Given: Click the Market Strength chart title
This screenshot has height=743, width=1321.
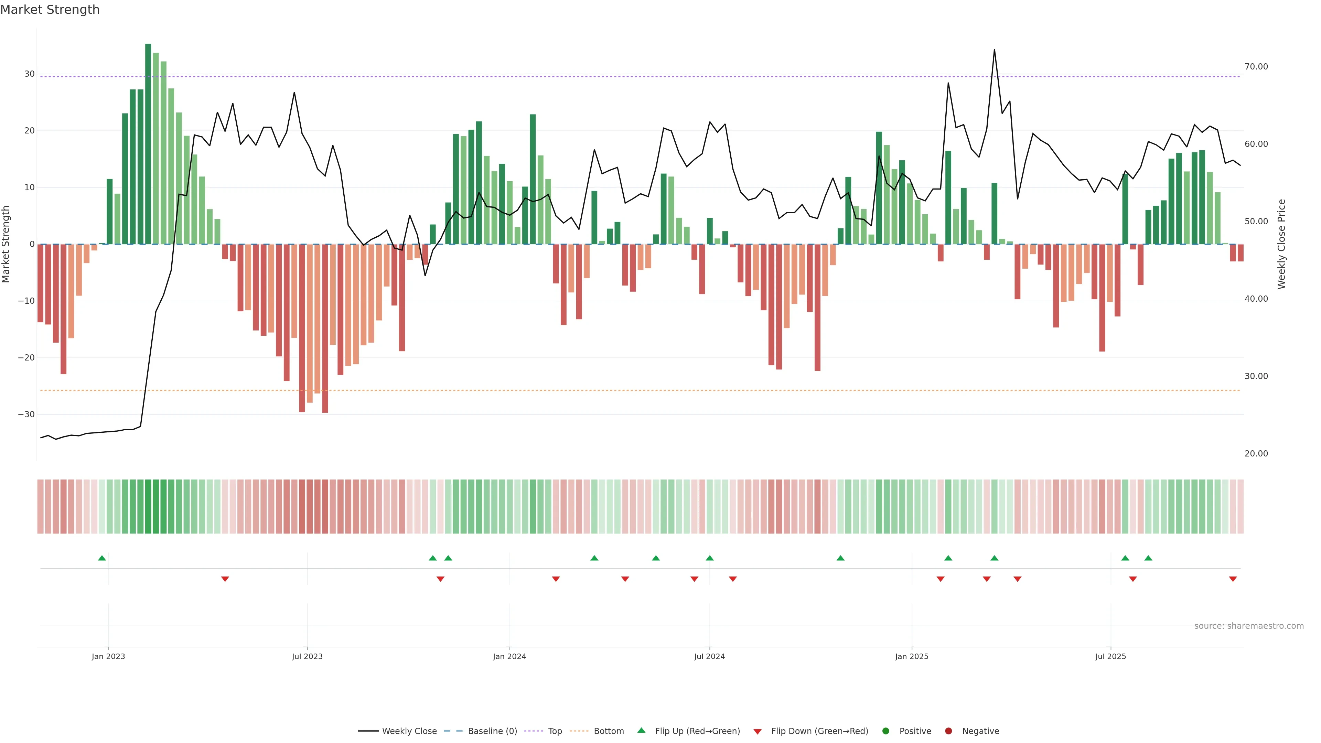Looking at the screenshot, I should coord(50,10).
